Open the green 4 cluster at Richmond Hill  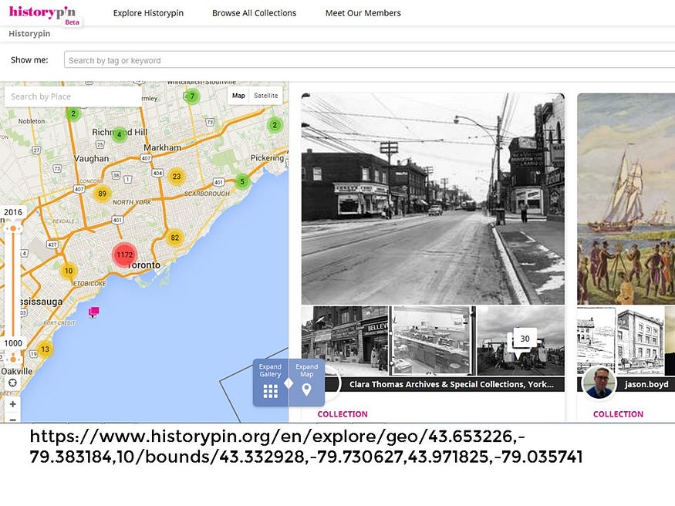pos(120,135)
